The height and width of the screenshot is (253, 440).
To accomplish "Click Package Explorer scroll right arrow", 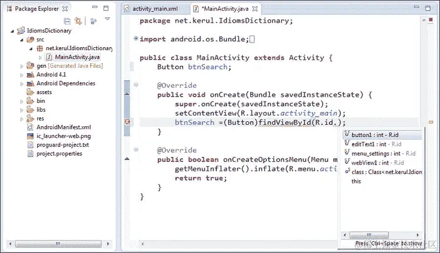I will pyautogui.click(x=108, y=244).
